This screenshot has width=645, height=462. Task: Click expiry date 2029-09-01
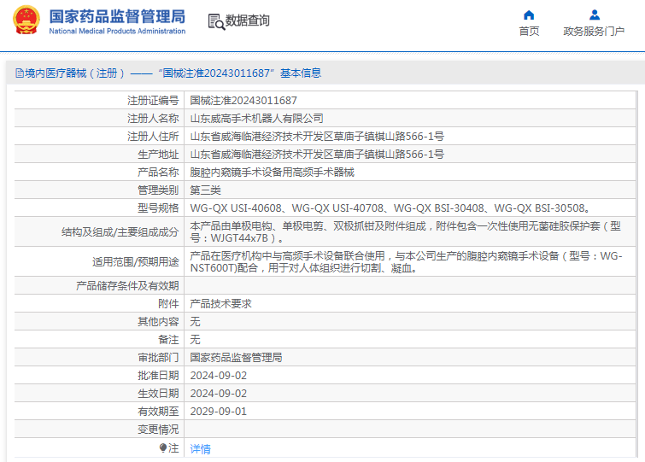click(x=219, y=412)
